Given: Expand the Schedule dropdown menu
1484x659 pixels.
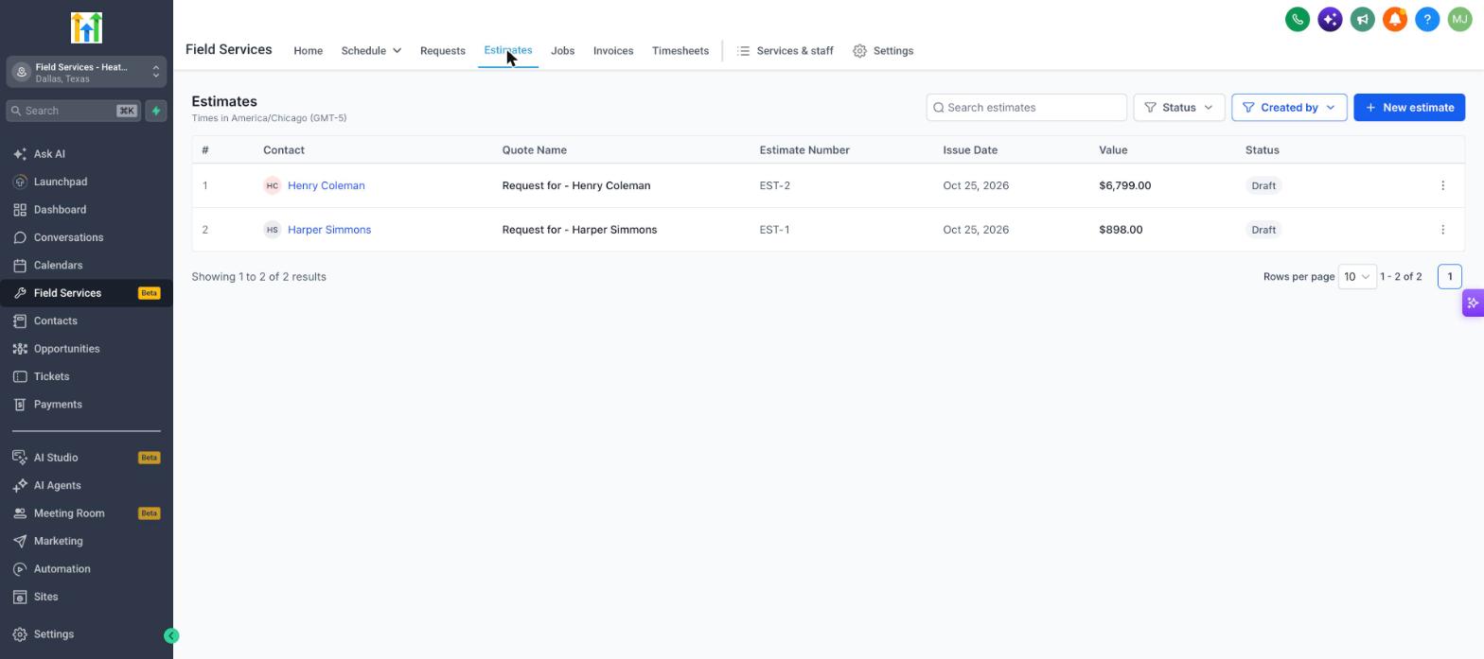Looking at the screenshot, I should point(371,51).
